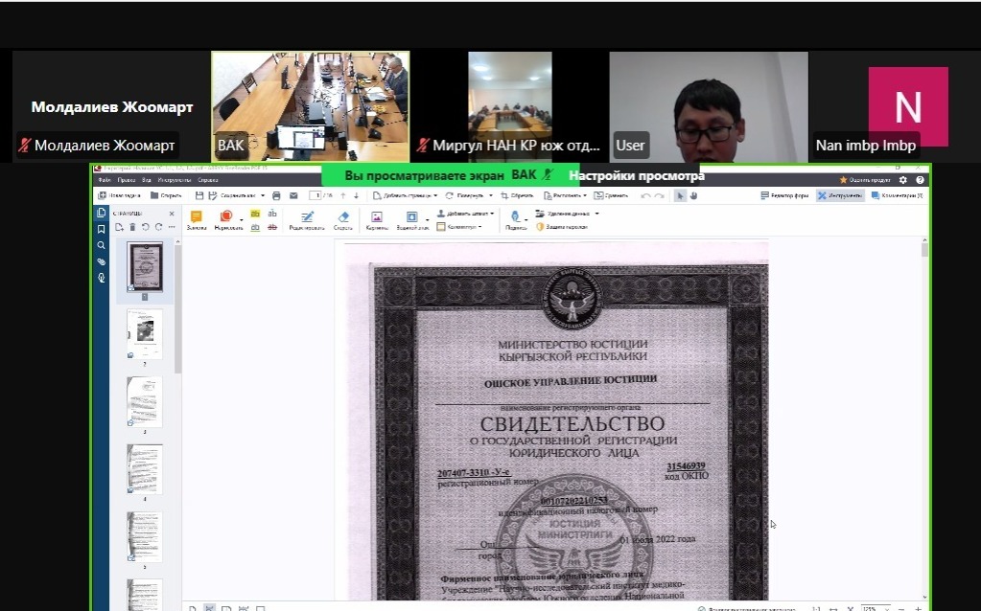The height and width of the screenshot is (611, 981).
Task: Open the Pages panel more options ellipsis
Action: pyautogui.click(x=172, y=227)
